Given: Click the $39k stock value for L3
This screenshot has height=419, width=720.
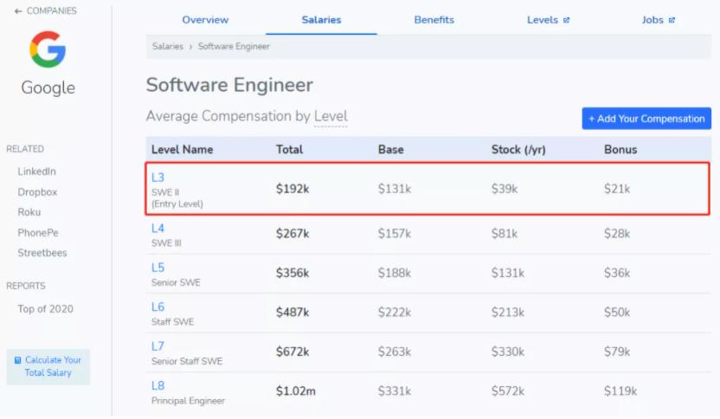Looking at the screenshot, I should pyautogui.click(x=505, y=189).
